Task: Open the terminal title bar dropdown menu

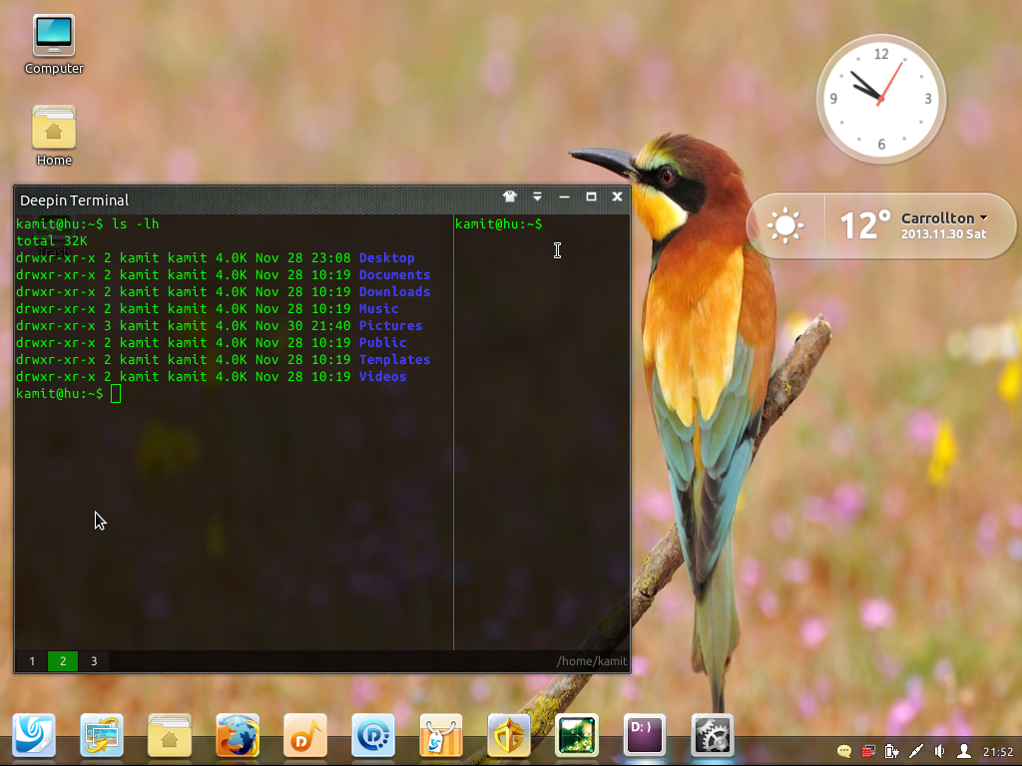Action: pos(537,196)
